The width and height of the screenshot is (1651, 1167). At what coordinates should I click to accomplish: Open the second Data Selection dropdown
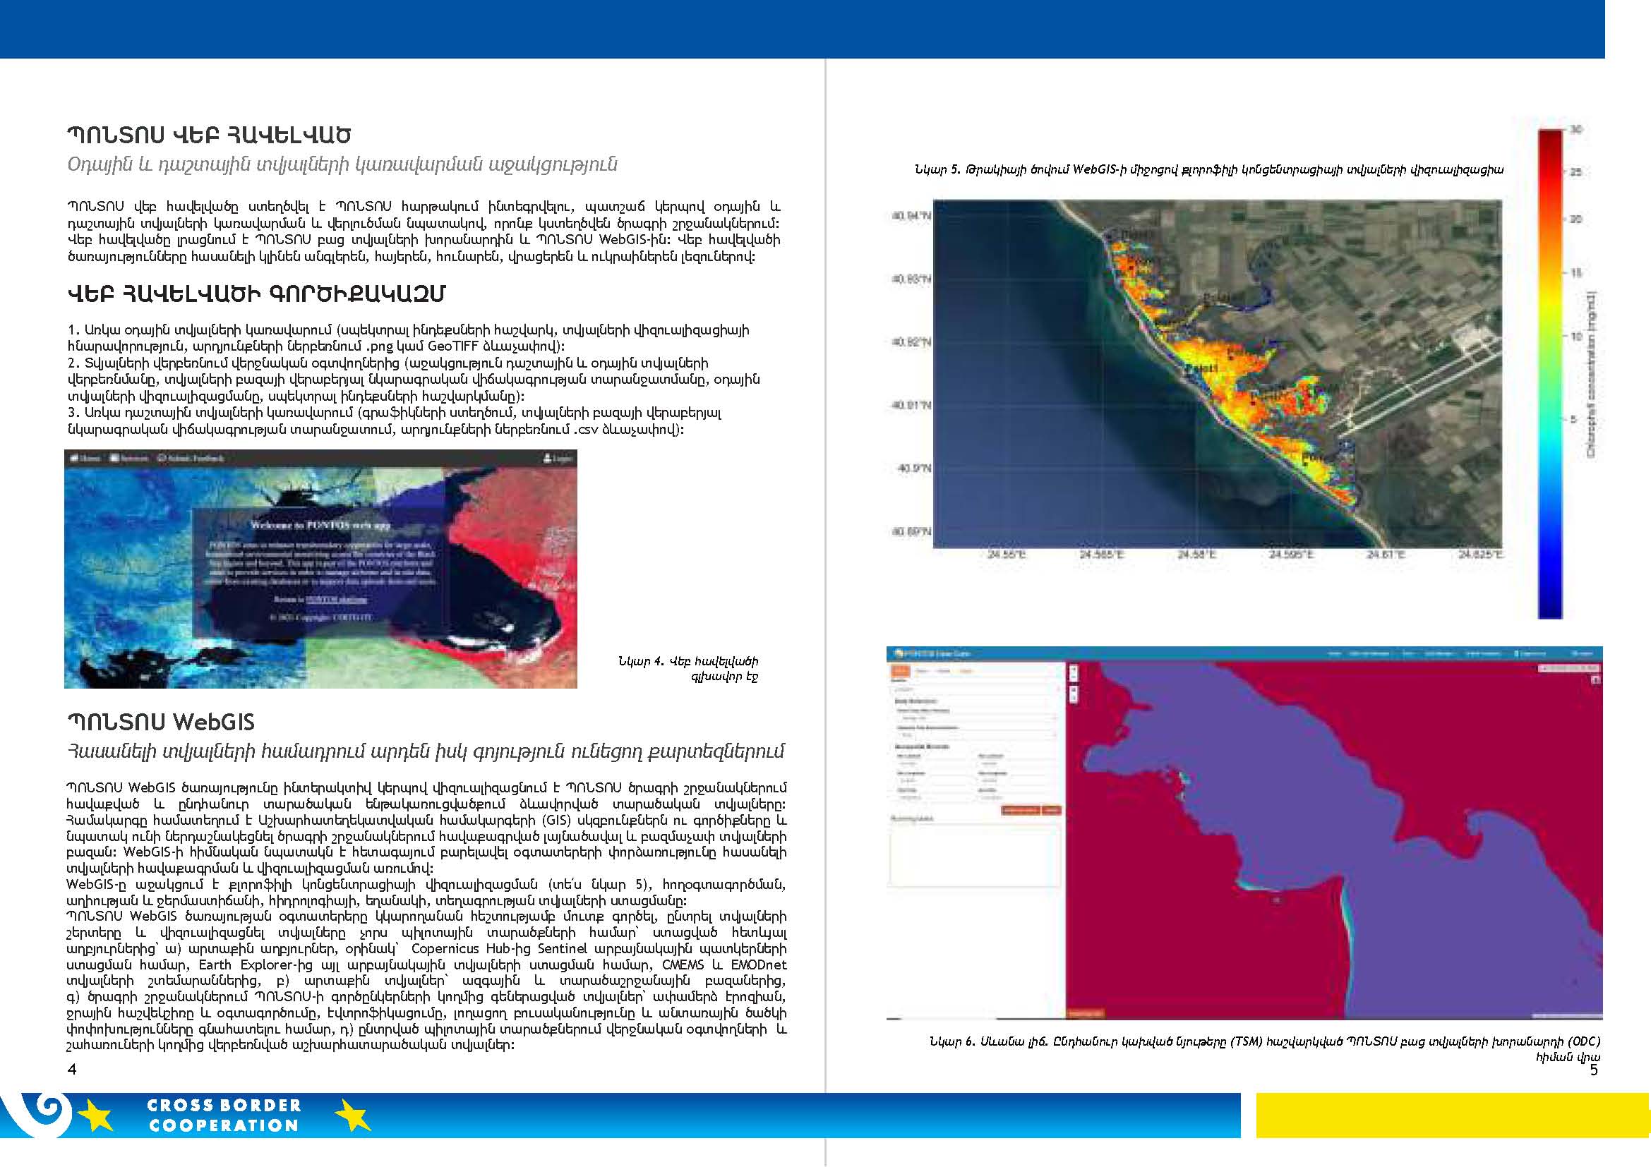click(x=975, y=735)
